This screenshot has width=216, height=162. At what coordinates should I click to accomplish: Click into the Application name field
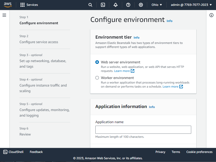click(x=143, y=129)
